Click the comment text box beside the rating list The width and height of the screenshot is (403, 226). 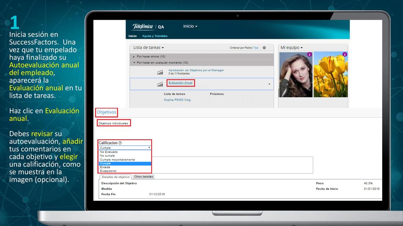click(232, 165)
